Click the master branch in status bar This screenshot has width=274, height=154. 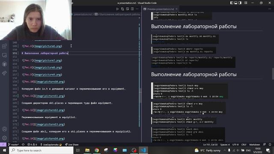point(13,145)
